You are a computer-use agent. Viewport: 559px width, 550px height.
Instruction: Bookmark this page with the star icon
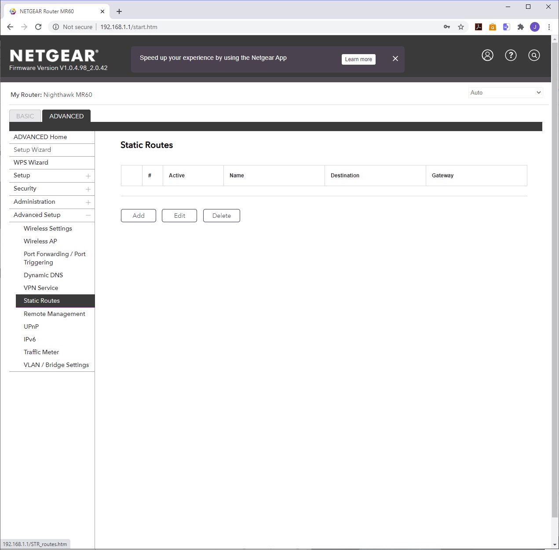[461, 27]
